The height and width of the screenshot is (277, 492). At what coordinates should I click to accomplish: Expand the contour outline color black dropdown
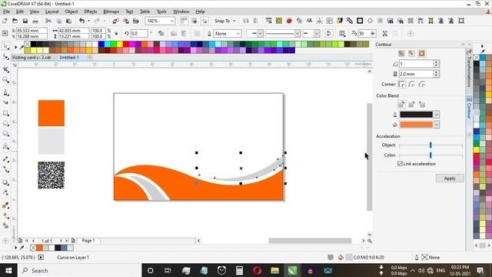pyautogui.click(x=436, y=115)
